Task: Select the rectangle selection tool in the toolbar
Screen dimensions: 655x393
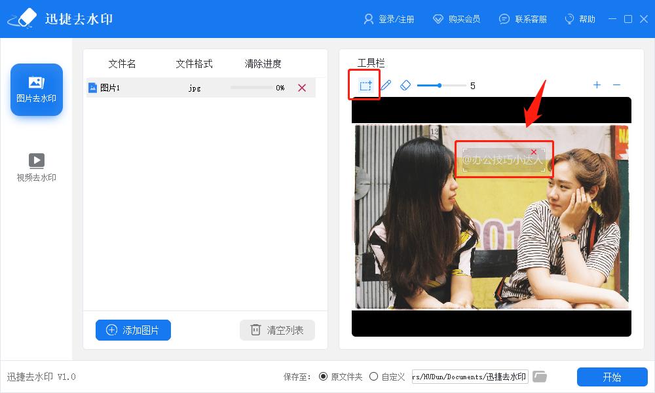Action: tap(364, 85)
